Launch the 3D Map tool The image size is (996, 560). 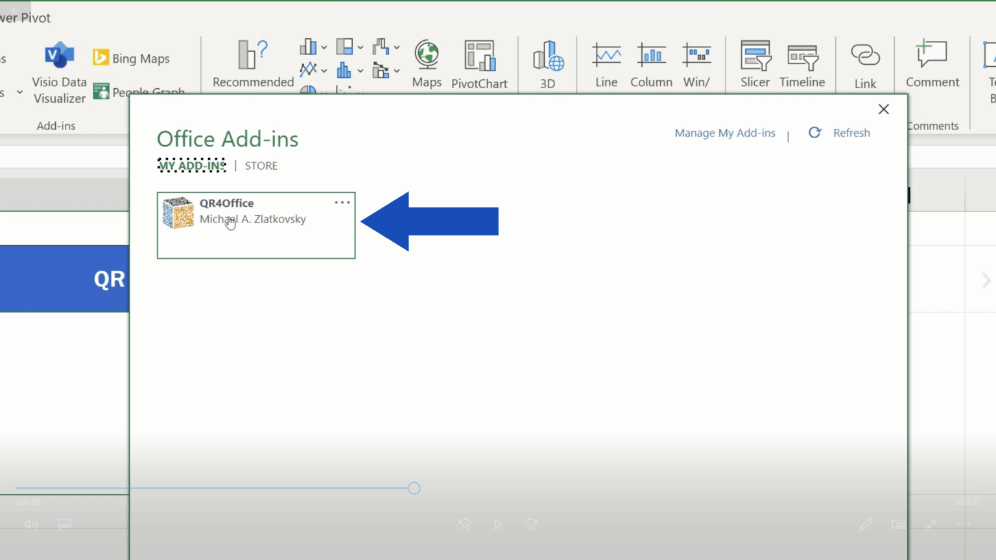(548, 64)
